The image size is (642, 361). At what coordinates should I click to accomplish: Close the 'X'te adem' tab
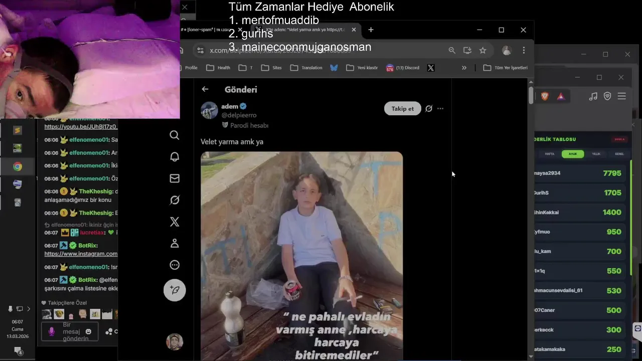(354, 30)
